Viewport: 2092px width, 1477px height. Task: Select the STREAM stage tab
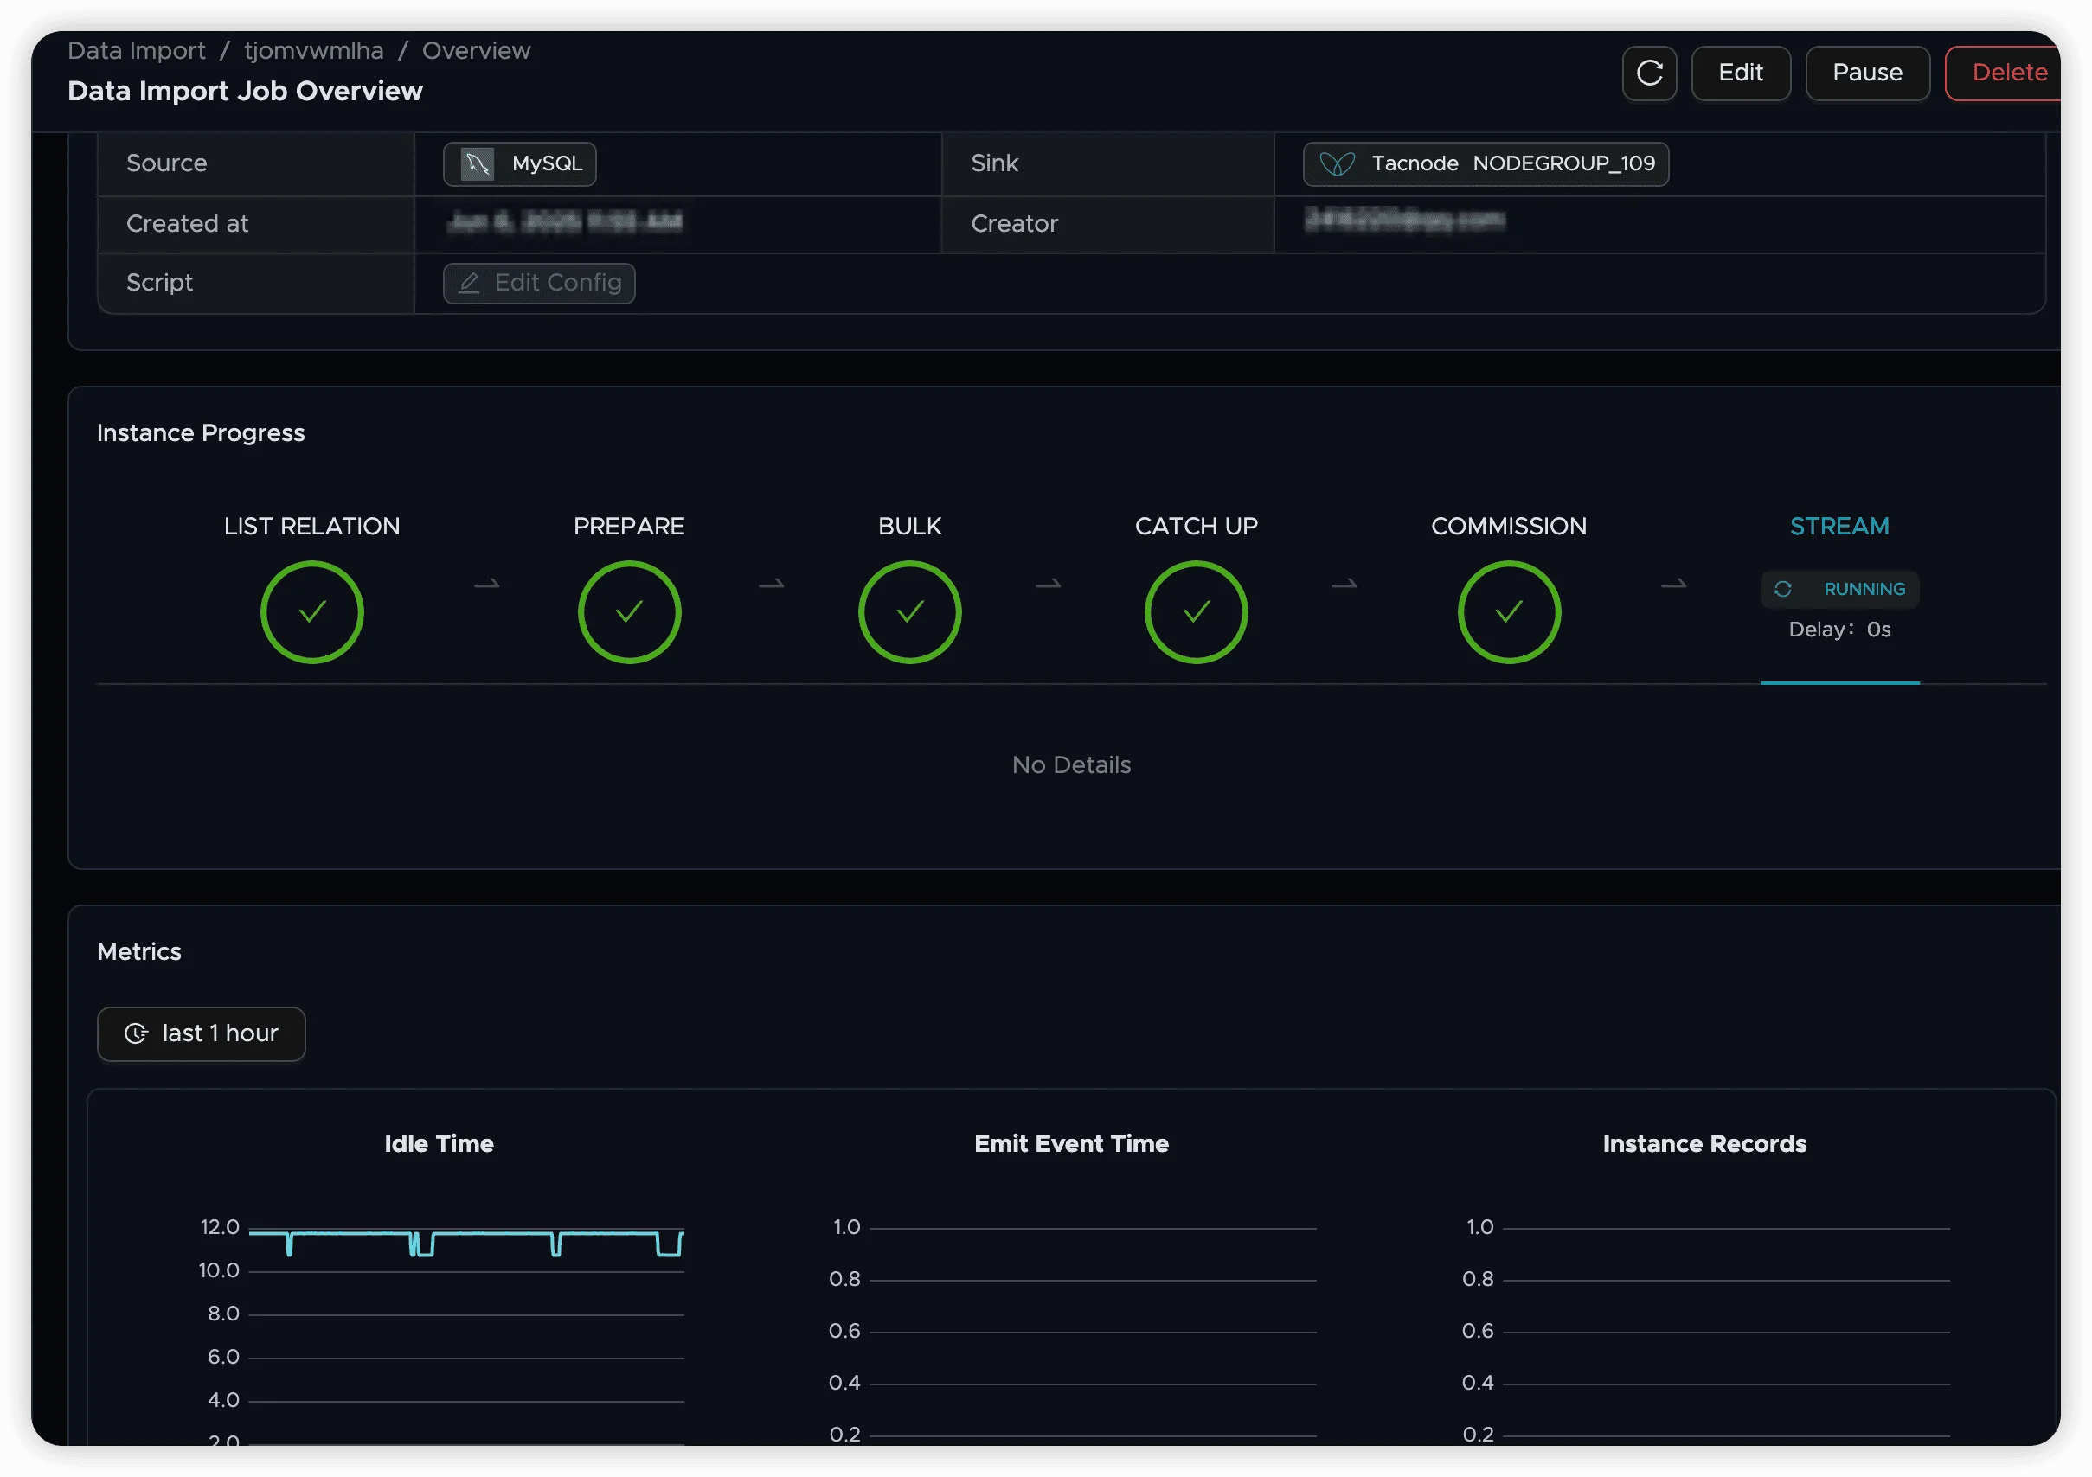pyautogui.click(x=1839, y=527)
